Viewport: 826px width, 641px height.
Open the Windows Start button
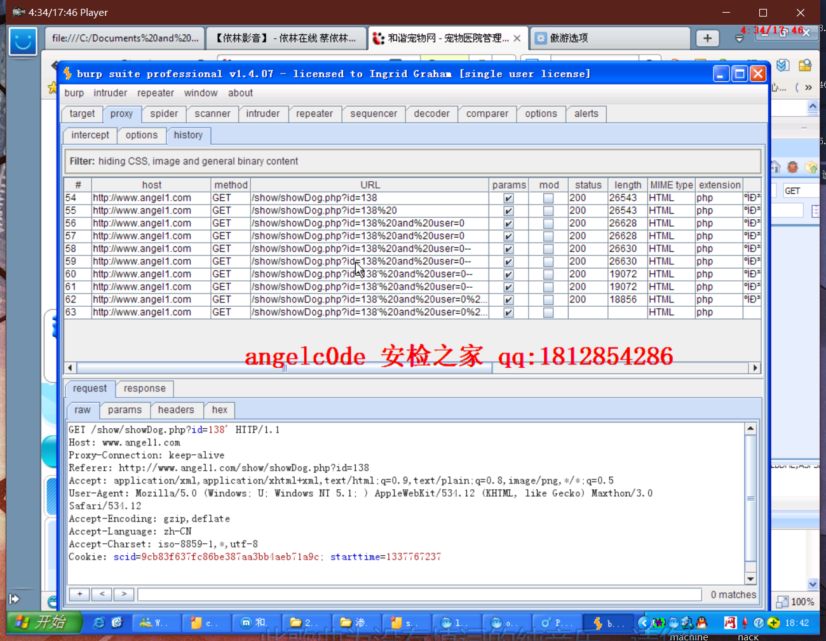point(44,622)
